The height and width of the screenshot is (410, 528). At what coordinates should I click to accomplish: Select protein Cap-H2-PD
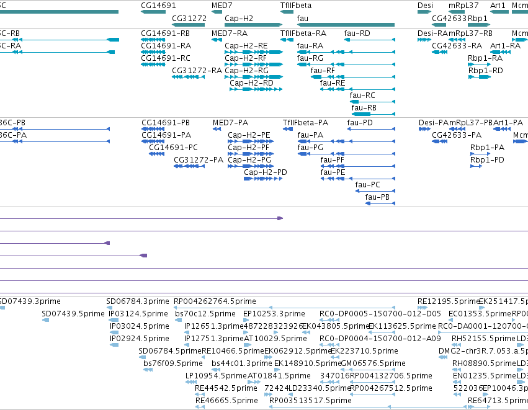(x=263, y=179)
